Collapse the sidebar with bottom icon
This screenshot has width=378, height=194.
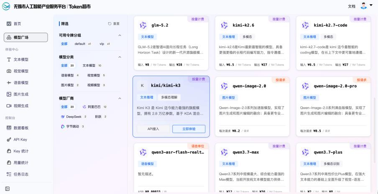8,189
